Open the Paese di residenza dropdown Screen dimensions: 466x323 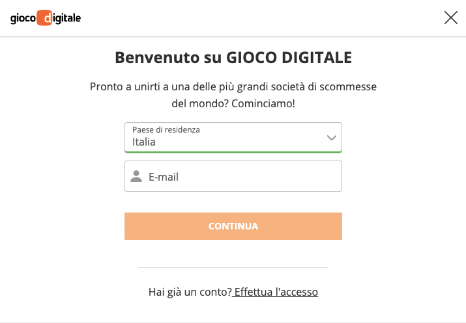233,137
